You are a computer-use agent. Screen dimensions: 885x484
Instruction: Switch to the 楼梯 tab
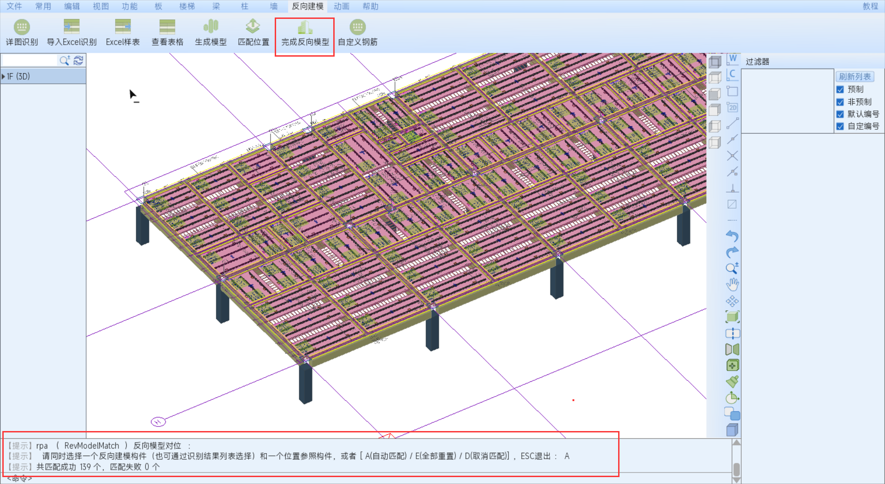coord(187,6)
